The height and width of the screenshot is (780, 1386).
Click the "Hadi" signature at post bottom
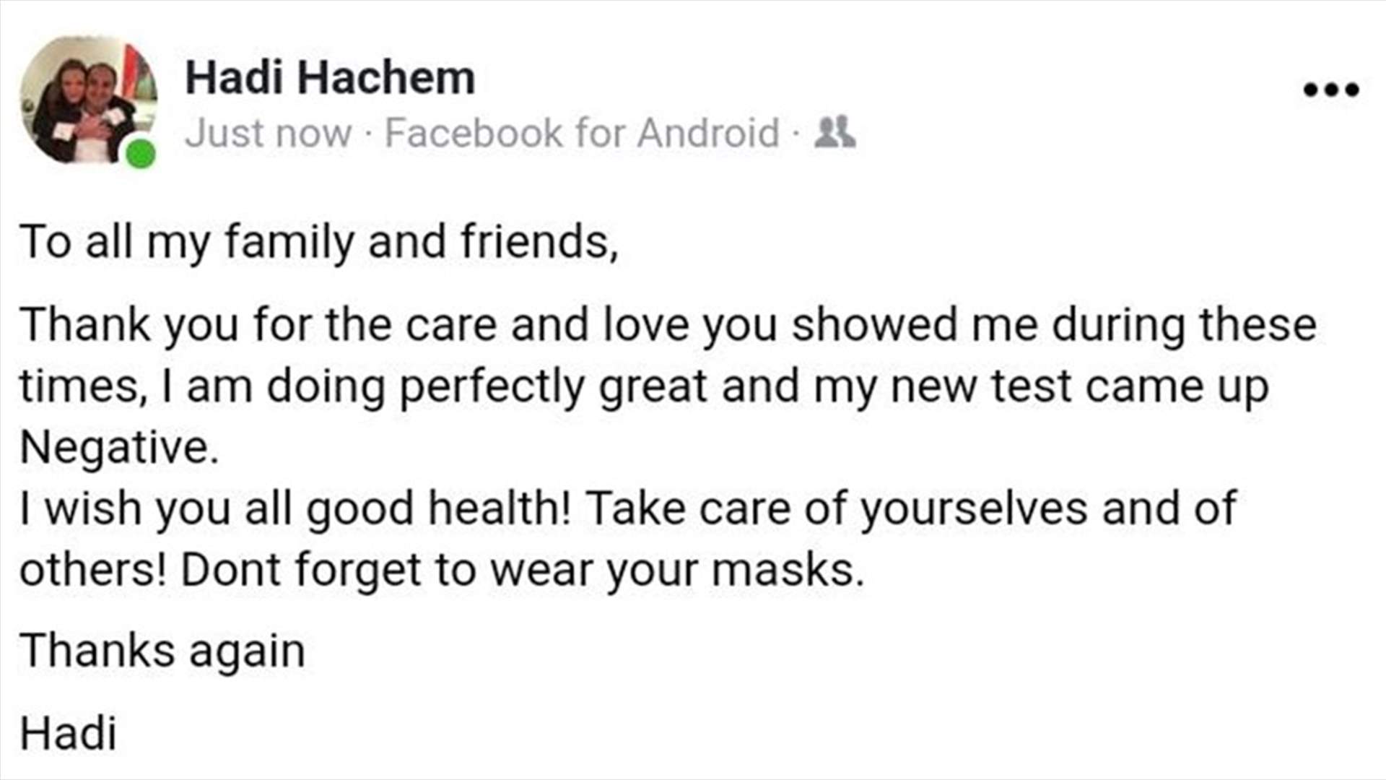coord(69,734)
